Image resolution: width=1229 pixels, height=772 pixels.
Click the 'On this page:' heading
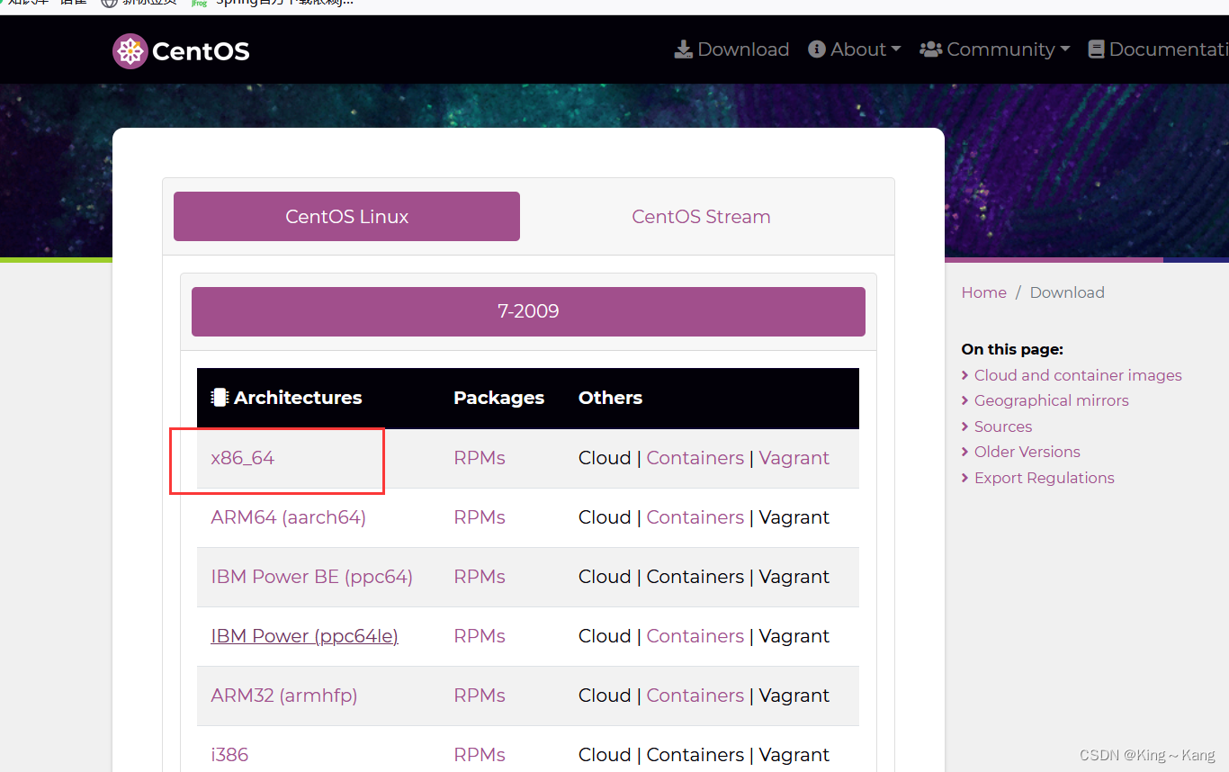1012,349
